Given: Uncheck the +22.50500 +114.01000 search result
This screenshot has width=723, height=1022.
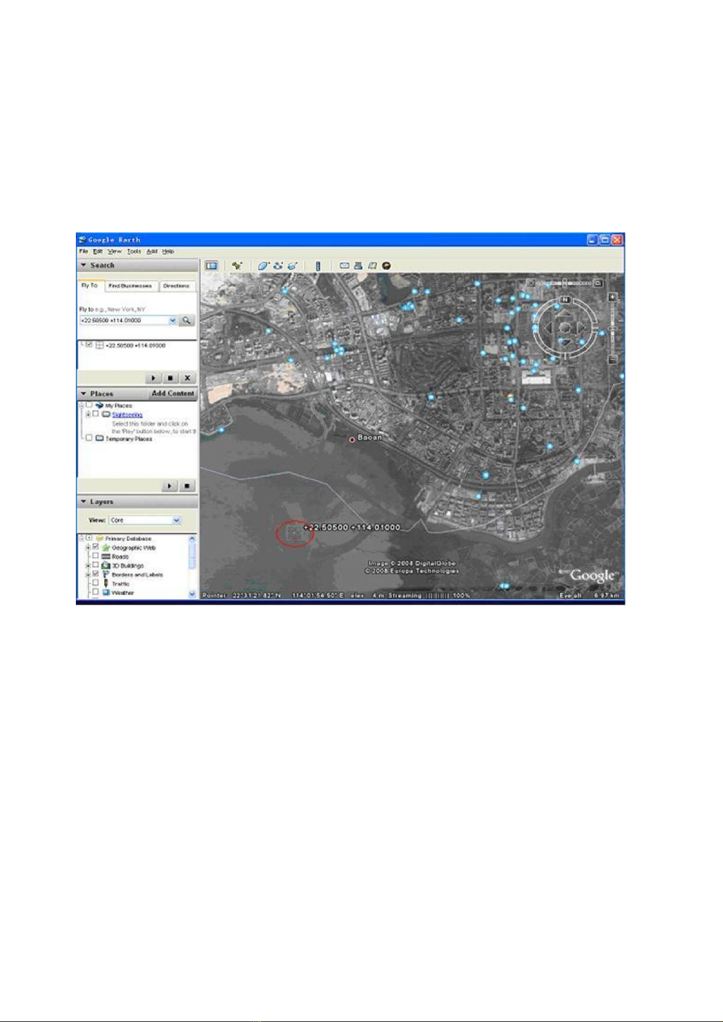Looking at the screenshot, I should coord(89,344).
